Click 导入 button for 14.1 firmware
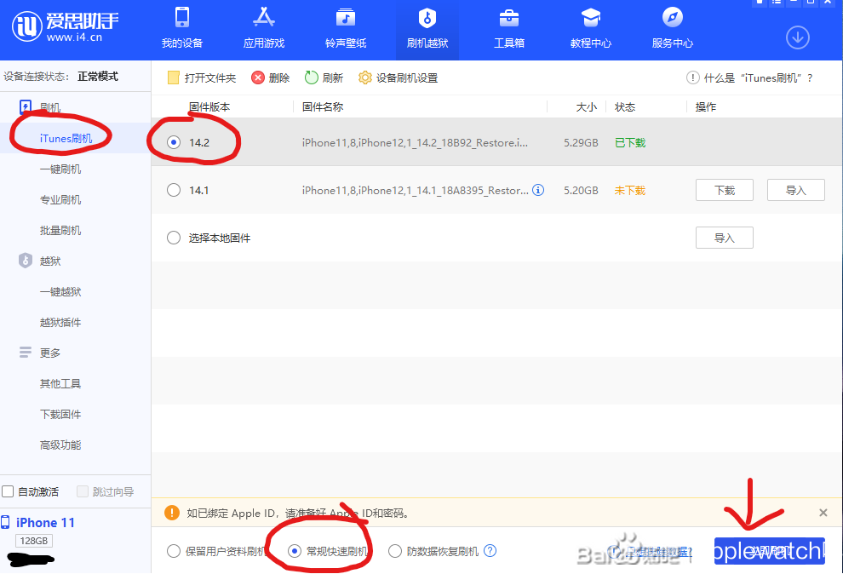 (x=795, y=190)
